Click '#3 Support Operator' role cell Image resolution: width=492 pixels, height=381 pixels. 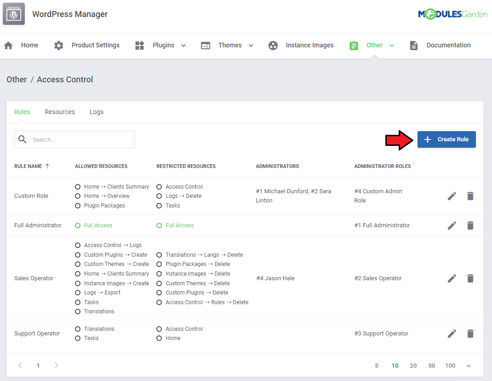(x=381, y=334)
